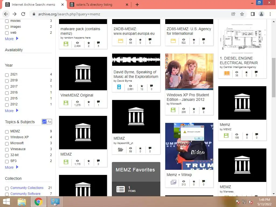
Task: Click the page vertical scrollbar thumb
Action: click(274, 77)
